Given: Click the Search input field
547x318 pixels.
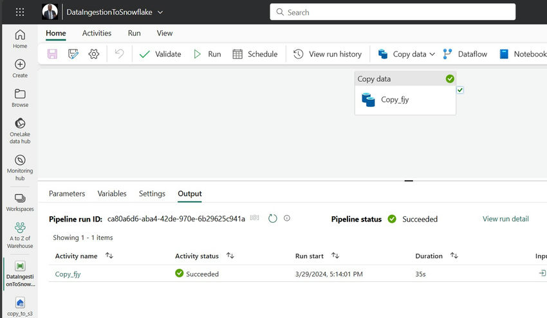Looking at the screenshot, I should pyautogui.click(x=393, y=12).
